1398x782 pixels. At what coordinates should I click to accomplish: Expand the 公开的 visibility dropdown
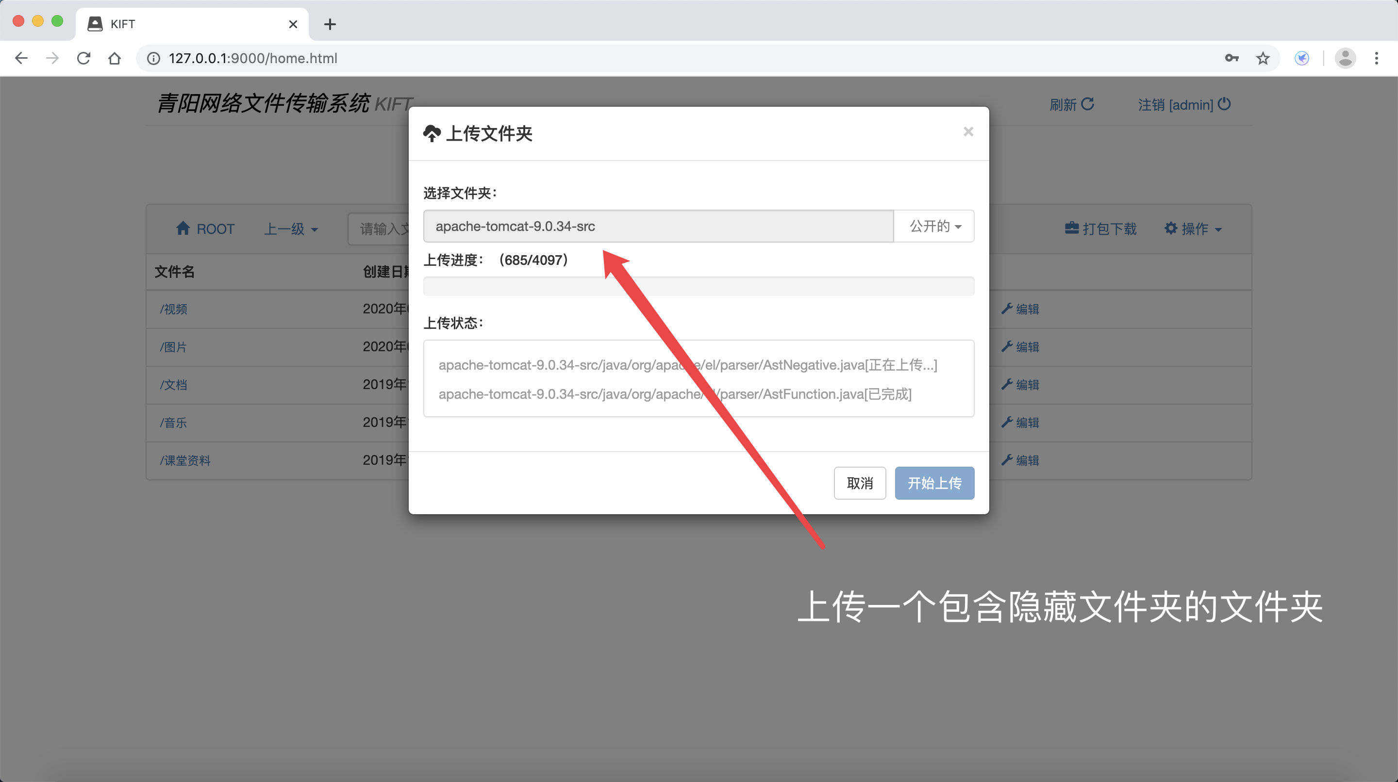pos(934,226)
